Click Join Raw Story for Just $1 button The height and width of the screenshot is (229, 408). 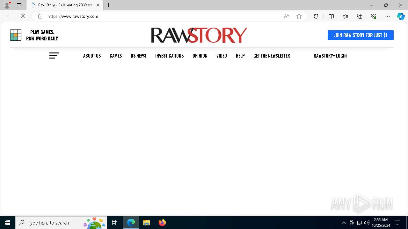361,35
